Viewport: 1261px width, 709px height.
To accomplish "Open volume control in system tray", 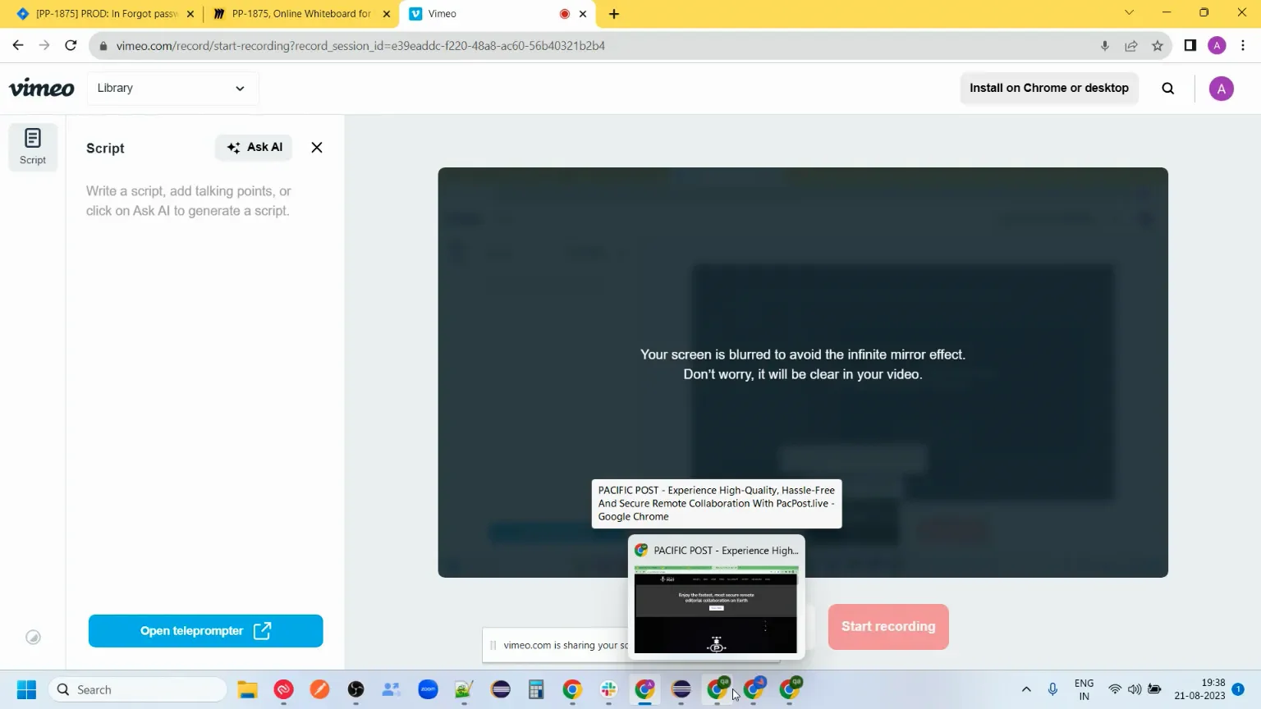I will pyautogui.click(x=1135, y=689).
